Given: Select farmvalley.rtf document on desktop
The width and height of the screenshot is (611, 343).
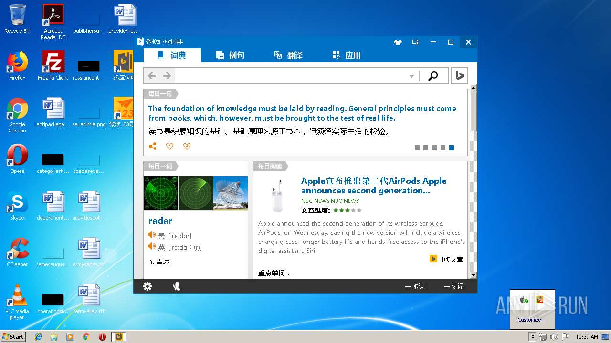Looking at the screenshot, I should pyautogui.click(x=89, y=299).
